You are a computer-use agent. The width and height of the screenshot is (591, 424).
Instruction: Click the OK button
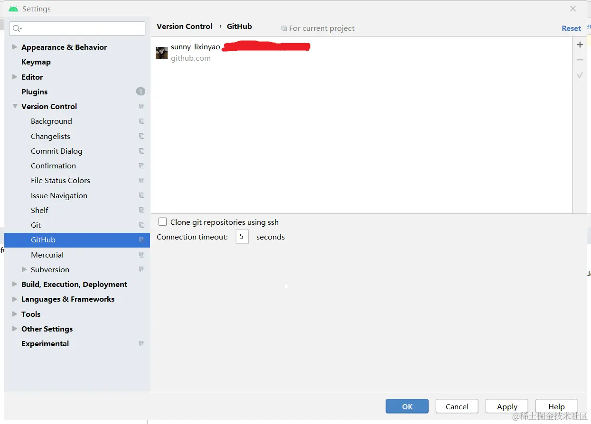(407, 406)
